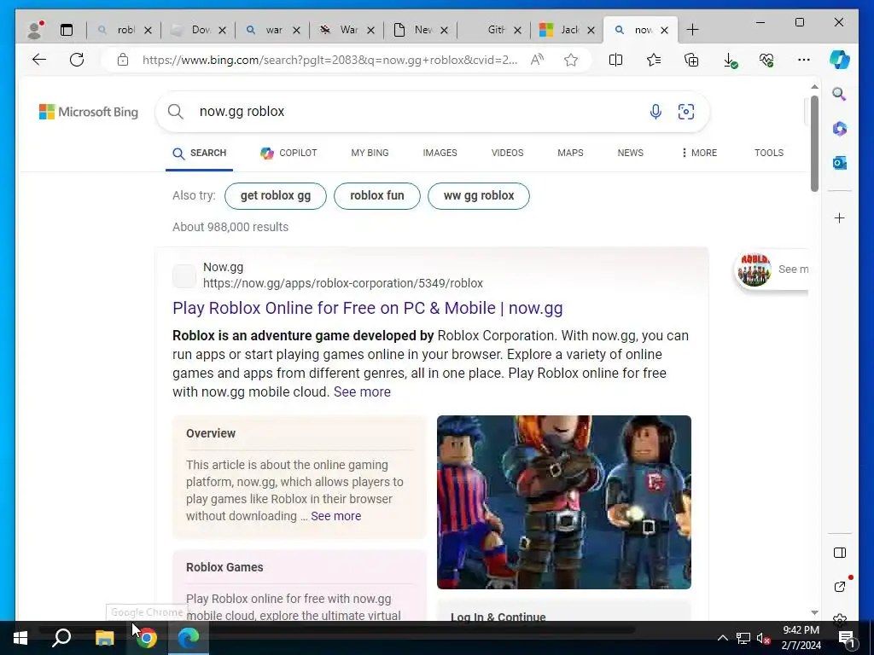Switch to the Jack browser tab
874x655 pixels.
pos(561,30)
